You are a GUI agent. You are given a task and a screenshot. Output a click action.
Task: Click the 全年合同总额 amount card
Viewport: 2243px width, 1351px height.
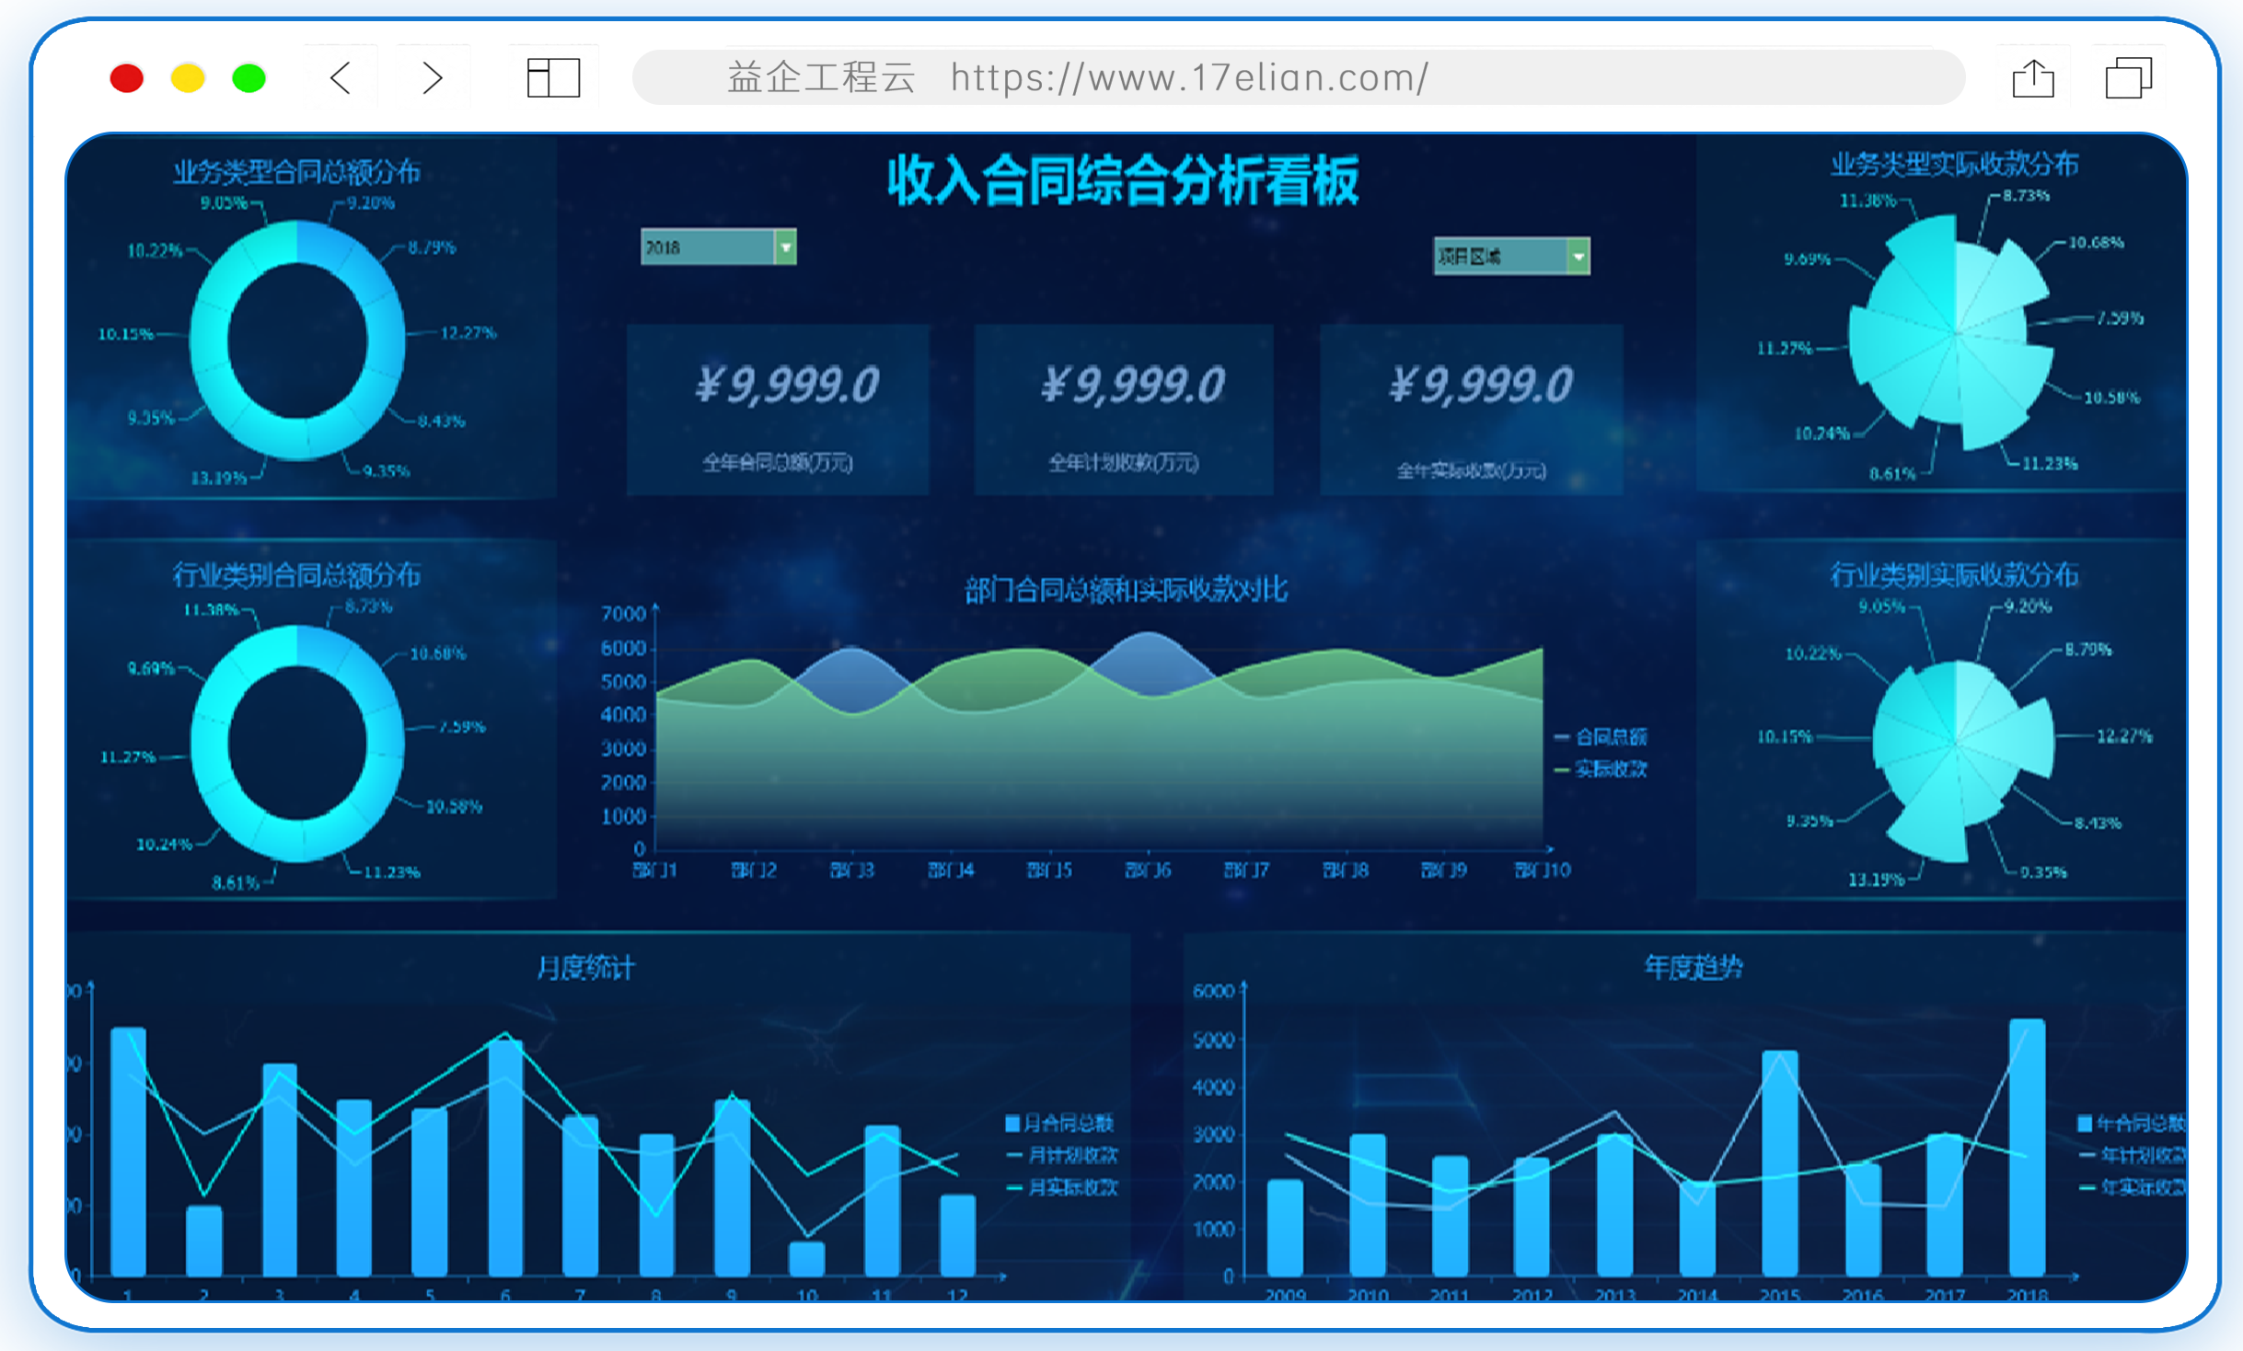click(778, 410)
